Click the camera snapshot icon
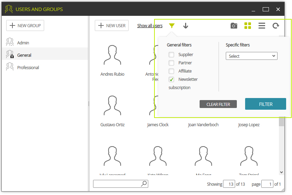Screen dimensions: 292x195 [x=234, y=26]
